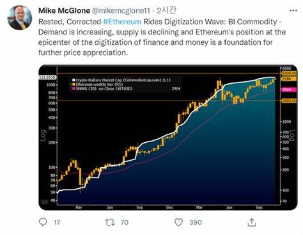Image resolution: width=303 pixels, height=235 pixels.
Task: Share the tweet via upload icon
Action: point(252,222)
